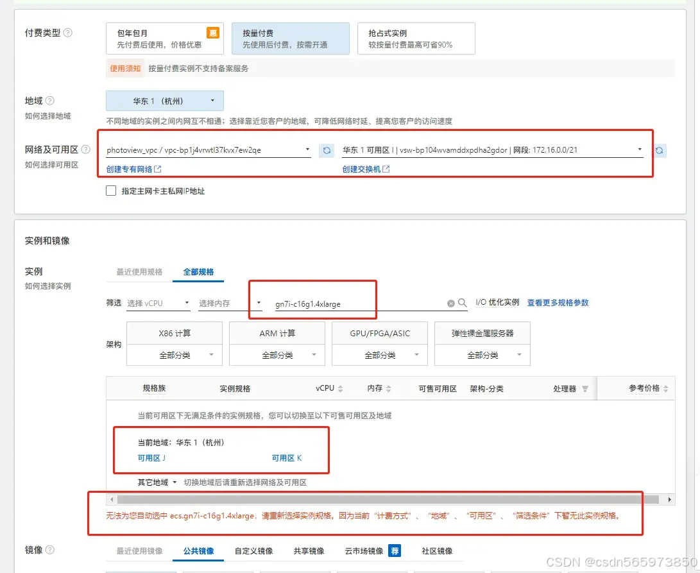Screen dimensions: 700x573
Task: Open availability zone 可用区 K
Action: (286, 457)
